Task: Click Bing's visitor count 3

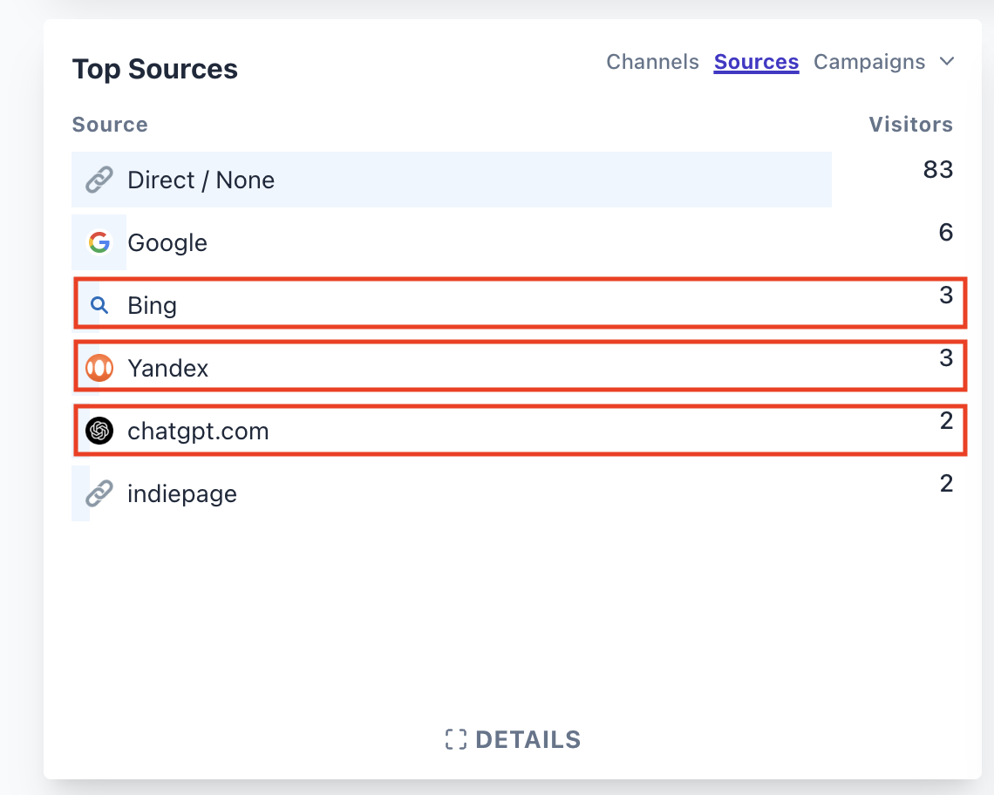Action: (946, 295)
